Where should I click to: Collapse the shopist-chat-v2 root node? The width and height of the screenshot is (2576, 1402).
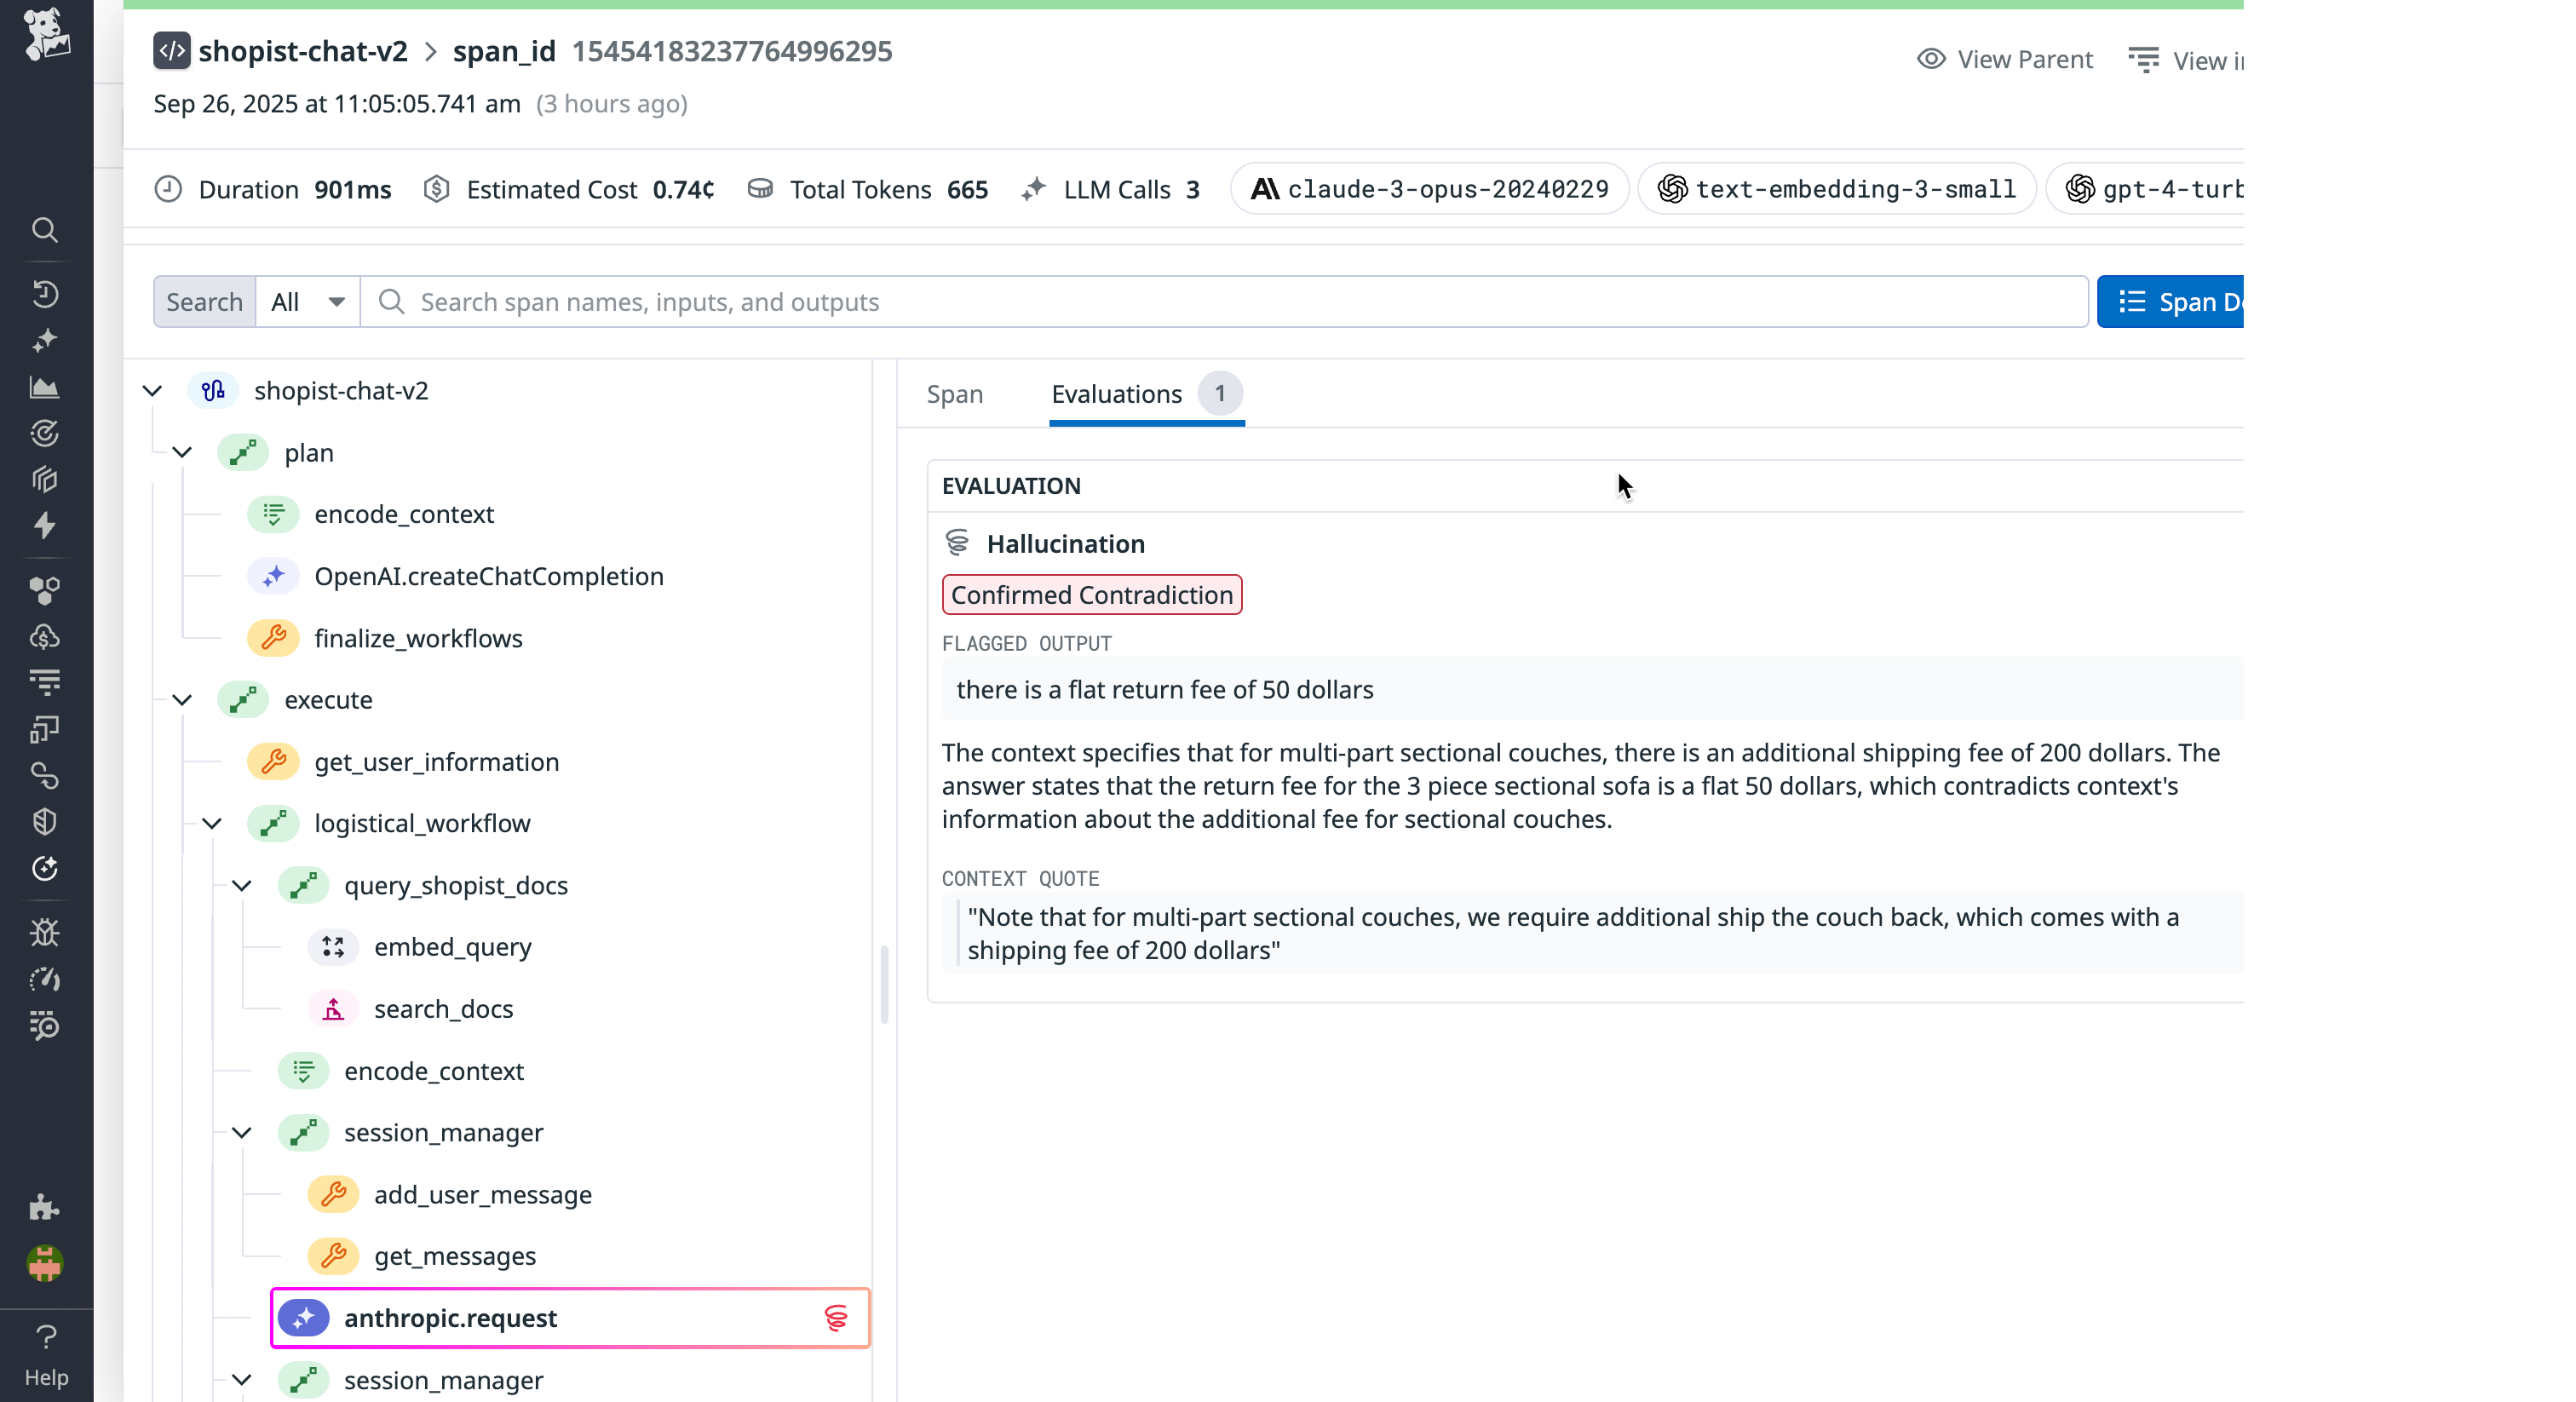tap(152, 391)
